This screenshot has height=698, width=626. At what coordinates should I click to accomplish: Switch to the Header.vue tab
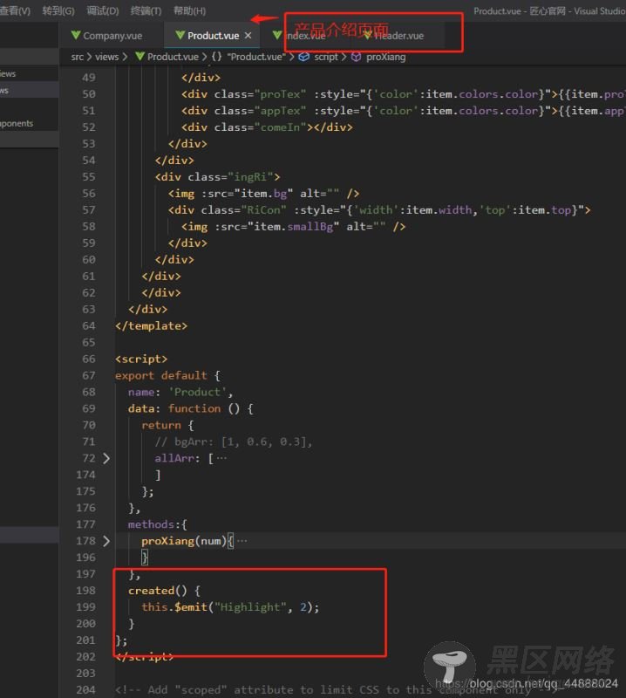[398, 36]
